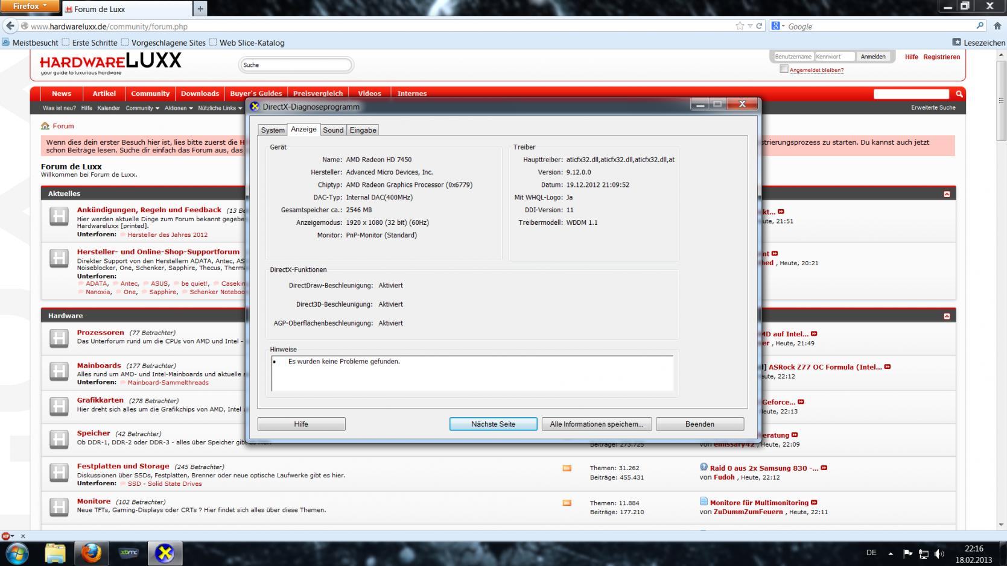Switch to the Sound tab in DirectX dialog

coord(333,130)
